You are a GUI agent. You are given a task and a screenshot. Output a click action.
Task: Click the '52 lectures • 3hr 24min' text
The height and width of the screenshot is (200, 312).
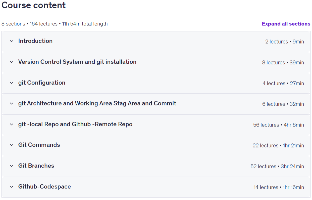tap(277, 167)
